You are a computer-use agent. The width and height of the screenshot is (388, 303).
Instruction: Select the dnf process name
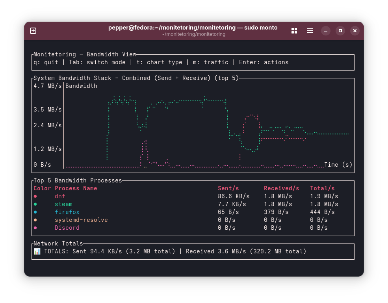pos(60,196)
